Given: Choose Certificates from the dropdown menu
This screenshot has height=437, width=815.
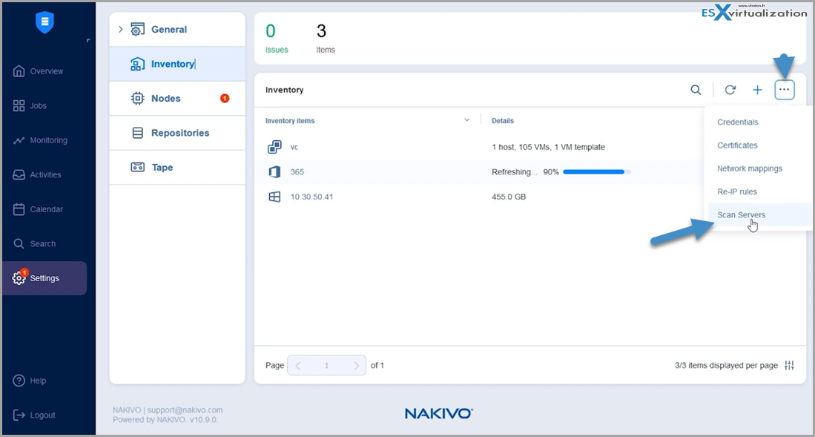Looking at the screenshot, I should pyautogui.click(x=737, y=145).
